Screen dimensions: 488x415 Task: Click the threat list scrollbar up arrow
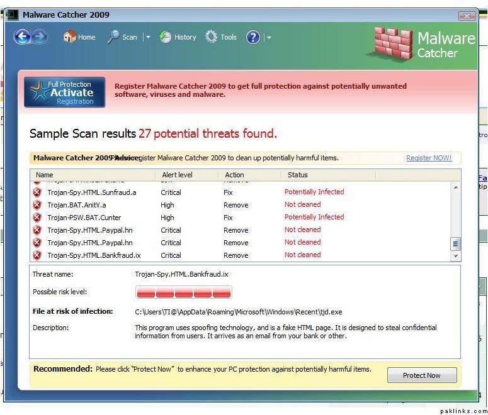tap(455, 187)
